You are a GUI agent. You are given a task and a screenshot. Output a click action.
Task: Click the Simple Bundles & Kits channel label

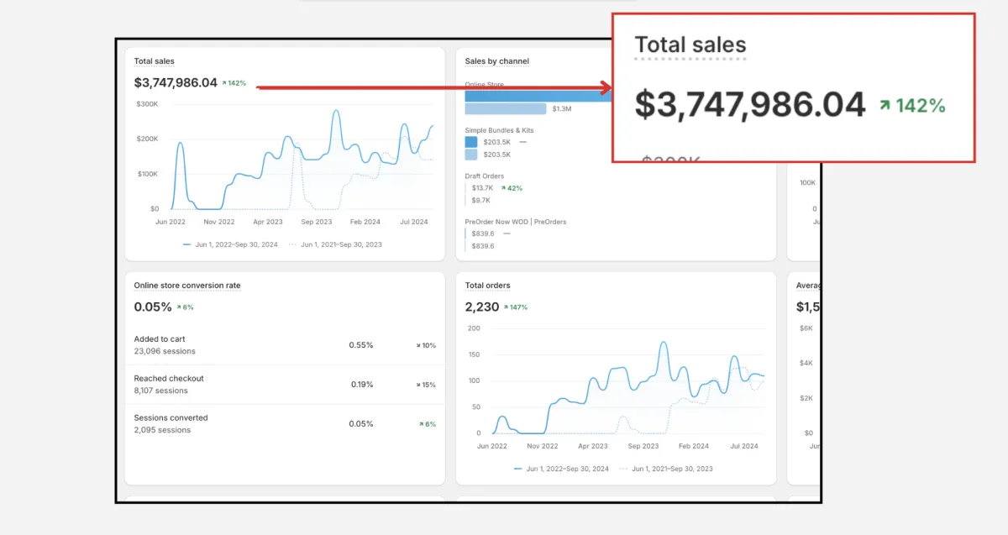point(499,130)
